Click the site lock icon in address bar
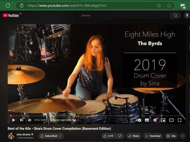Viewport: 190px width, 142px height. 22,5
